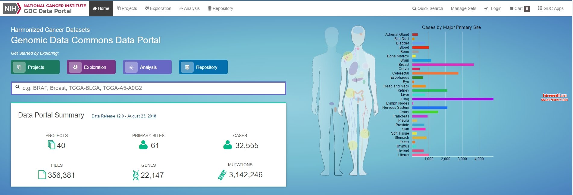The height and width of the screenshot is (195, 573).
Task: Click the Mutations count 3,142,246
Action: 246,175
